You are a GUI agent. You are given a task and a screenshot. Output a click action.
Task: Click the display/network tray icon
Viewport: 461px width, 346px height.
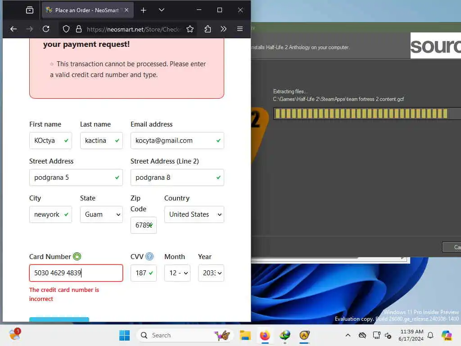click(x=376, y=335)
